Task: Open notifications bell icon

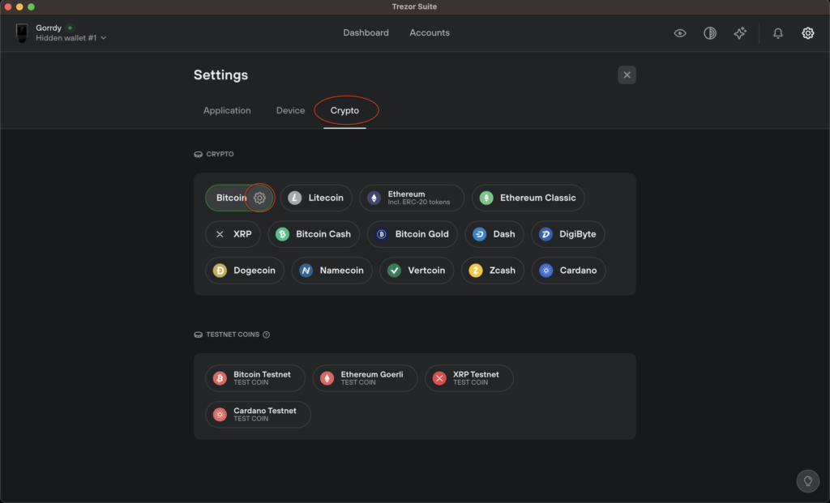Action: tap(777, 33)
